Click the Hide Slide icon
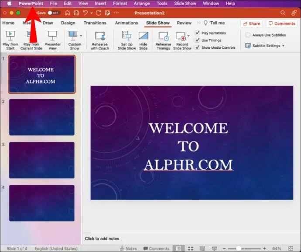Image resolution: width=301 pixels, height=252 pixels. tap(143, 36)
